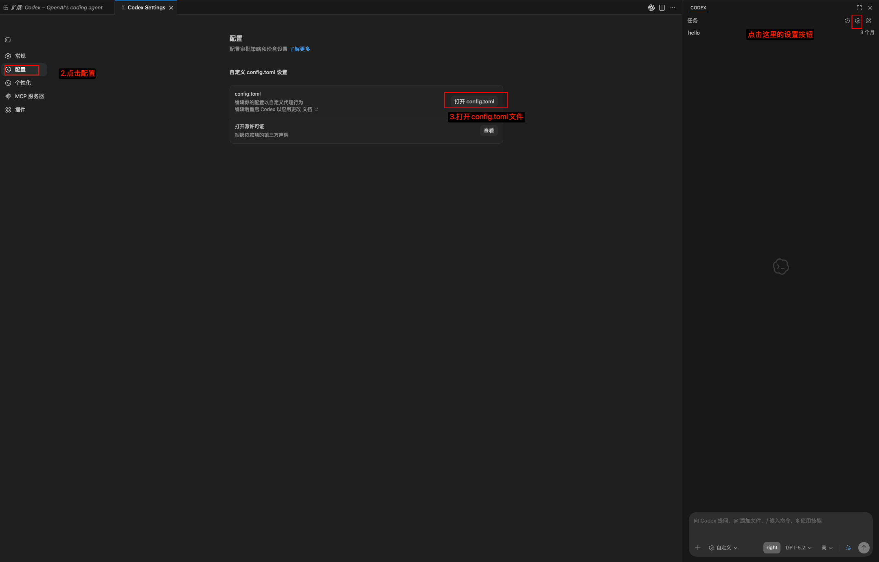Add an attachment with the plus icon
Screen dimensions: 879x562
(x=698, y=548)
